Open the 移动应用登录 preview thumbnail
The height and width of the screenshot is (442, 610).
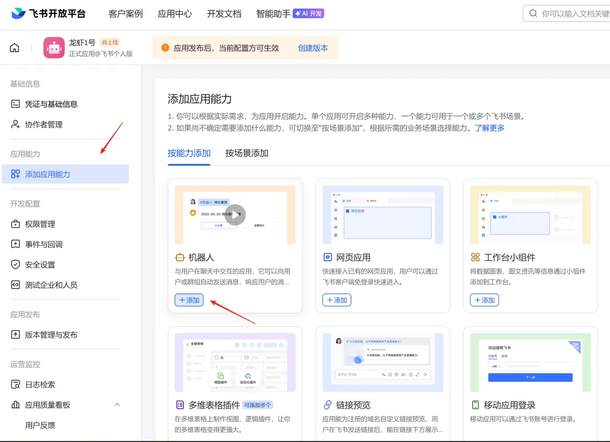tap(530, 362)
